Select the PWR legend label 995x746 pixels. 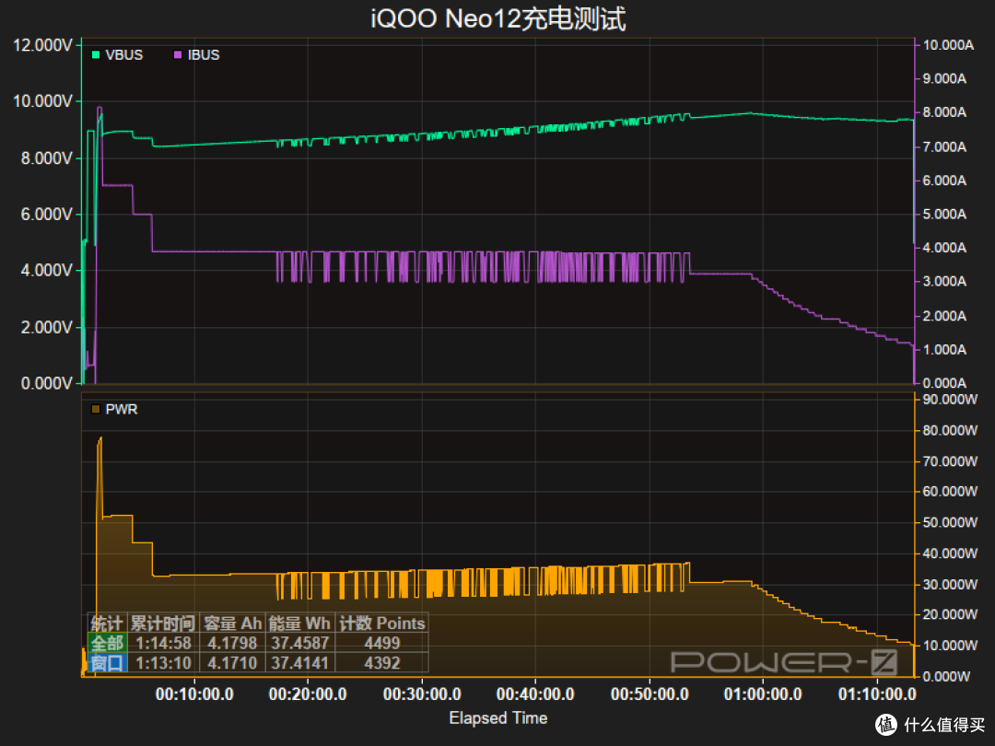[122, 409]
